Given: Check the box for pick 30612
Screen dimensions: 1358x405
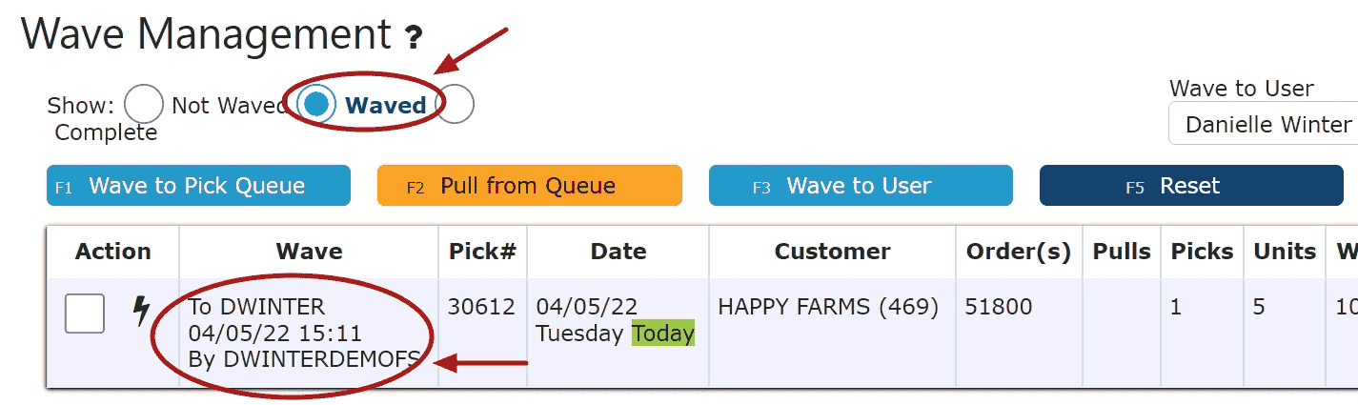Looking at the screenshot, I should pos(85,314).
